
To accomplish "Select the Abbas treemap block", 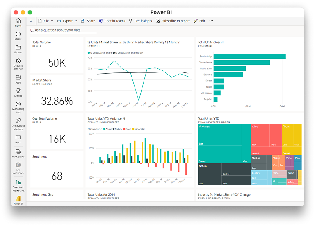I will tap(278, 163).
